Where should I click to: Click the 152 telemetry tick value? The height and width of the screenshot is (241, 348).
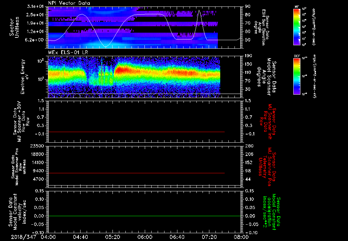[x=248, y=162]
